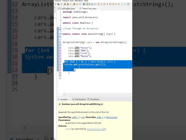
Task: Open the Previous Annotation dropdown arrow
Action: (107, 4)
